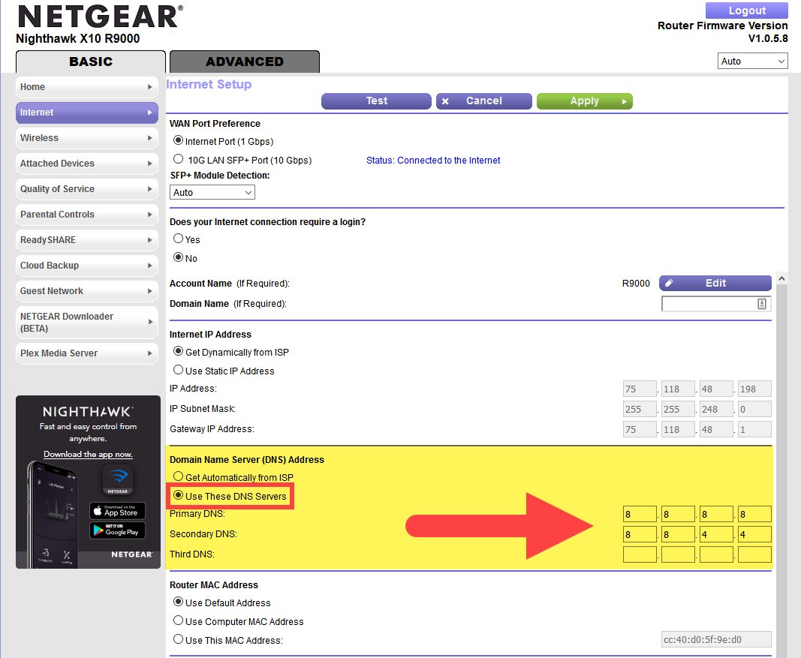
Task: Open the Cloud Backup menu item
Action: click(x=87, y=266)
